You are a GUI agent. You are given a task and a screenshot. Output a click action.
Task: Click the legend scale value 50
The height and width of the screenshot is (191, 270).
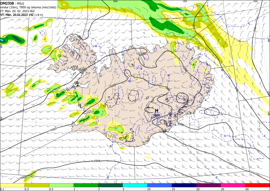[x=247, y=189]
